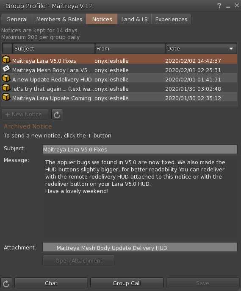The image size is (241, 291).
Task: Click the notecard icon on Maitreya Mesh Body Lara V5
Action: 6,69
